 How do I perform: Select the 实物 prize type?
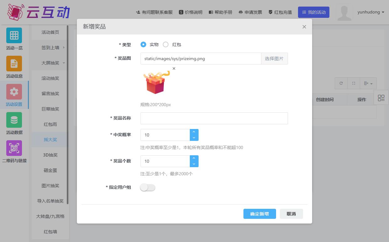(143, 44)
